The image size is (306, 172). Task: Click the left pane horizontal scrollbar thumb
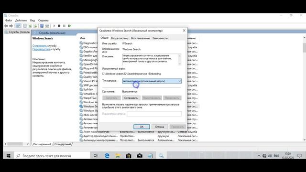[x=15, y=144]
